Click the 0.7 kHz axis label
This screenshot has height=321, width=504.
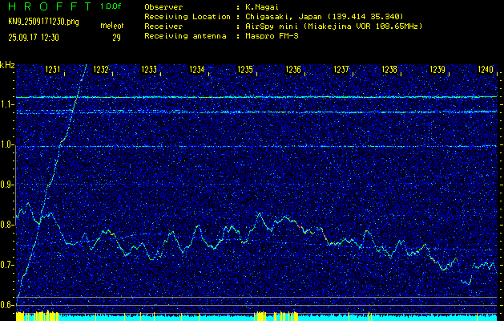coord(6,266)
